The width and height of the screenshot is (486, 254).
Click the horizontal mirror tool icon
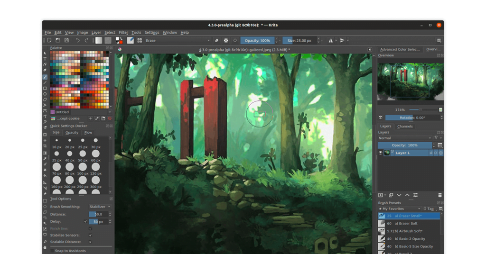click(331, 41)
